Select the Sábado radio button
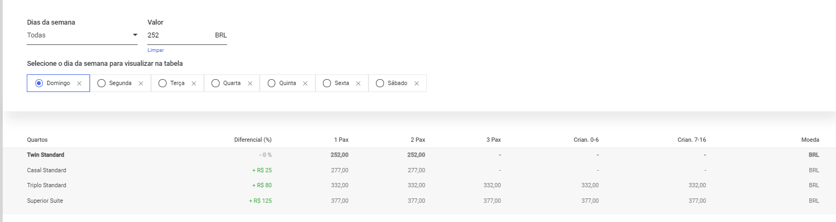Viewport: 836px width, 222px height. click(x=380, y=83)
